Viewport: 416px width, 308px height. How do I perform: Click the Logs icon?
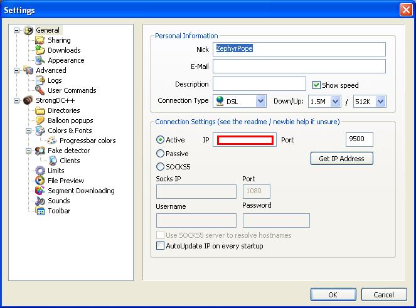coord(40,80)
